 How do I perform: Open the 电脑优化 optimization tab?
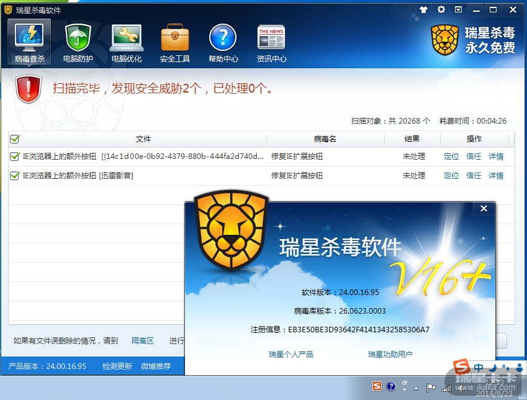[127, 43]
